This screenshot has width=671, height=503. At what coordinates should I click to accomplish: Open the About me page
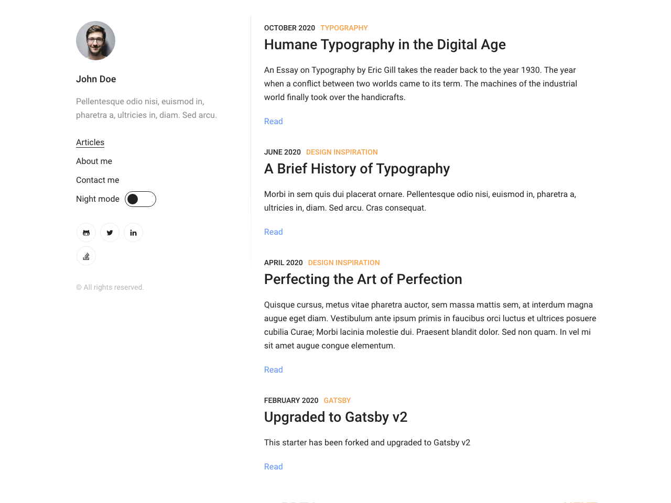(x=94, y=161)
